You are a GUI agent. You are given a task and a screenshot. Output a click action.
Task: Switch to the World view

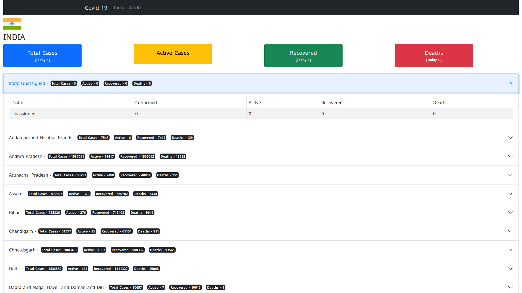coord(135,8)
